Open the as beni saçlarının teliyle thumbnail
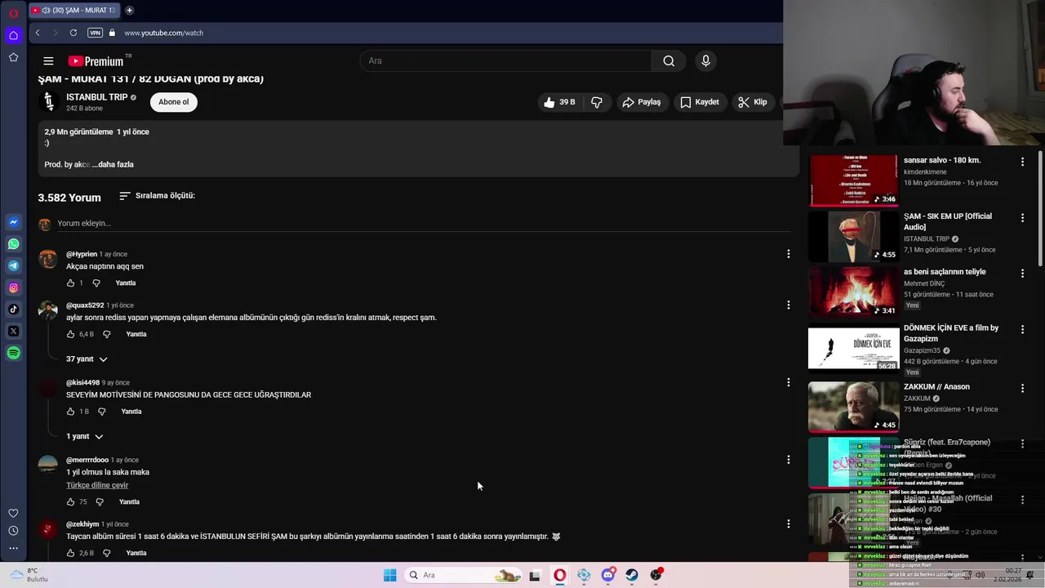Image resolution: width=1045 pixels, height=588 pixels. tap(853, 292)
